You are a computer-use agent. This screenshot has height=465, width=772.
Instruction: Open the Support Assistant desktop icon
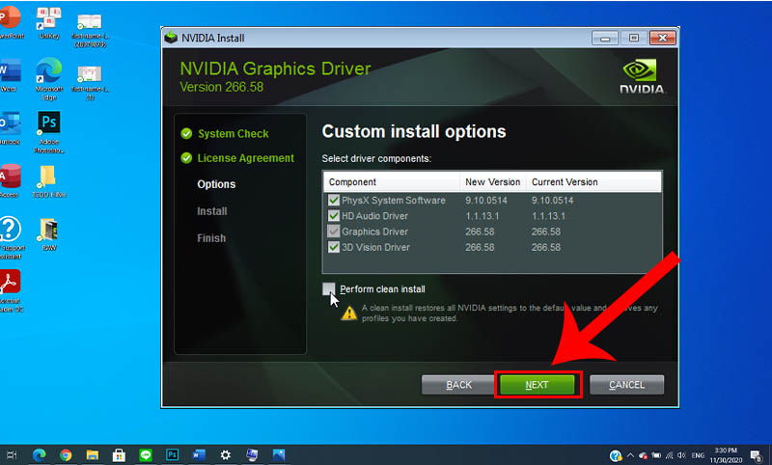[11, 238]
